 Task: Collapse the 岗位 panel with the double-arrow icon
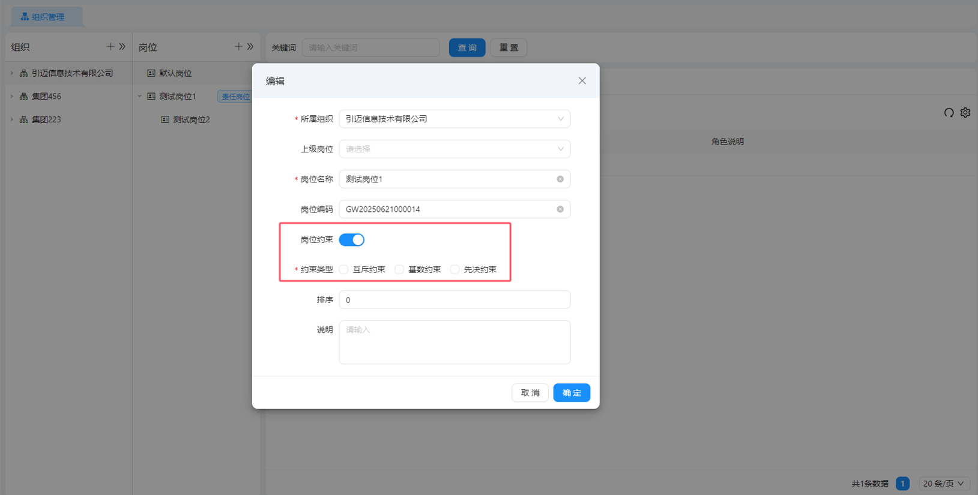coord(250,47)
